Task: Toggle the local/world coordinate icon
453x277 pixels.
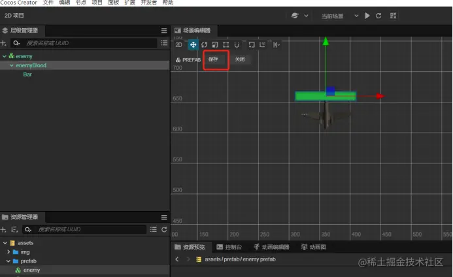Action: pos(262,45)
